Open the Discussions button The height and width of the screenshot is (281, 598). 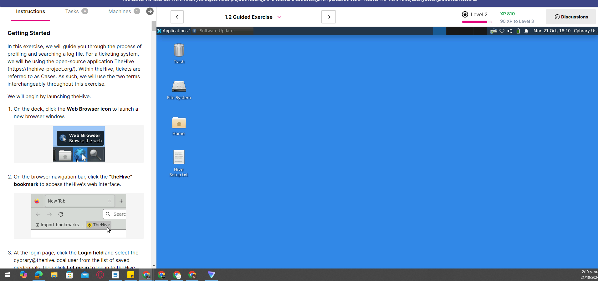tap(571, 17)
